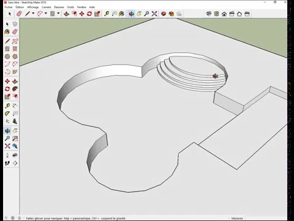Viewport: 294px width, 221px height.
Task: Toggle the Orbit tool in top toolbar
Action: [131, 14]
